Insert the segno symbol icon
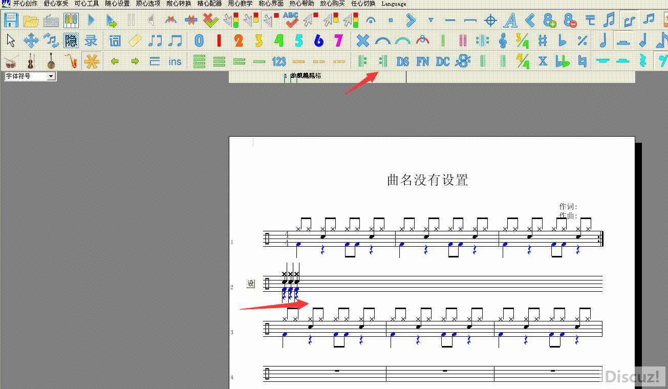The image size is (668, 389). tap(462, 61)
